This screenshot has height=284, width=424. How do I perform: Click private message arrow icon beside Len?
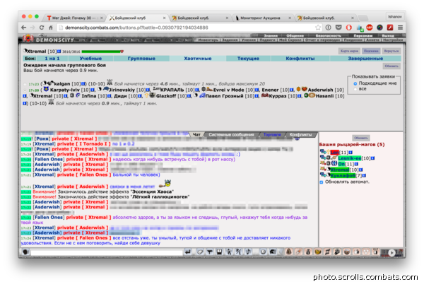(x=323, y=152)
